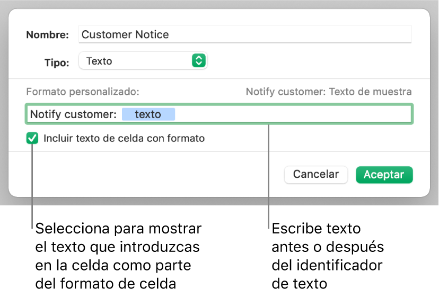Click the green arrows on the Tipo popup
The width and height of the screenshot is (439, 298).
tap(198, 61)
